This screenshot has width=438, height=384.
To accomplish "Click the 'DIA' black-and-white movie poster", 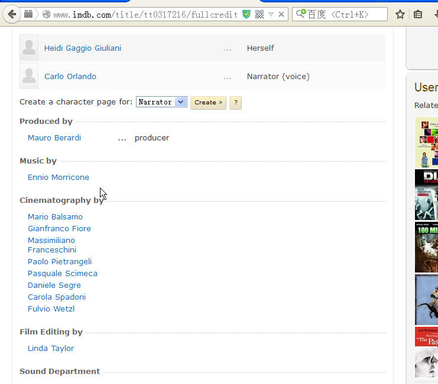I will (426, 195).
